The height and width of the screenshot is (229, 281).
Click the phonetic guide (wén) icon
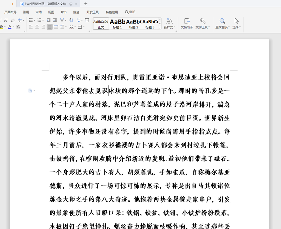[x=20, y=20]
